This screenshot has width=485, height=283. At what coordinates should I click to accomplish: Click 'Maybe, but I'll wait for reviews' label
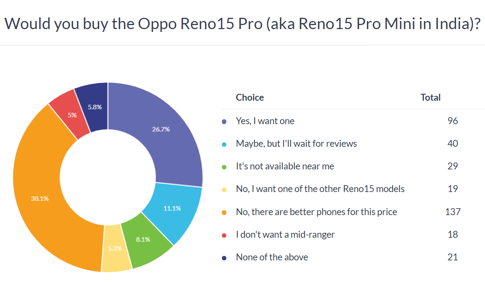[296, 144]
